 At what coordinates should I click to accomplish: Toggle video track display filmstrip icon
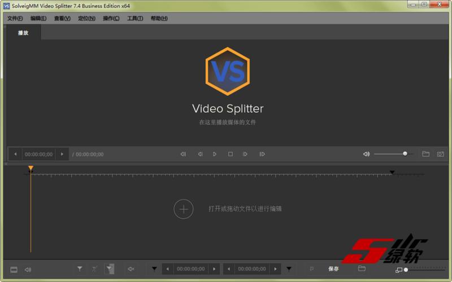pyautogui.click(x=14, y=270)
